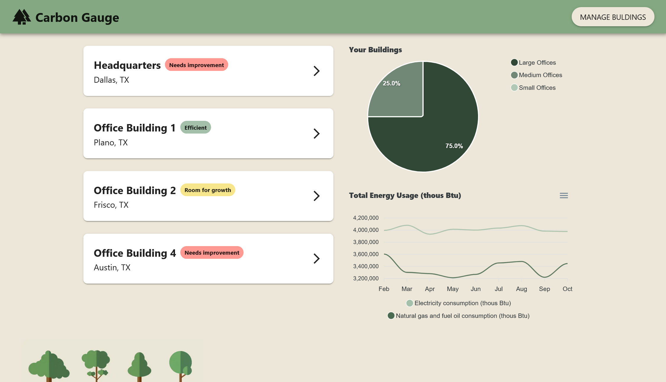Toggle Small Offices legend marker
The width and height of the screenshot is (666, 382).
[x=514, y=88]
